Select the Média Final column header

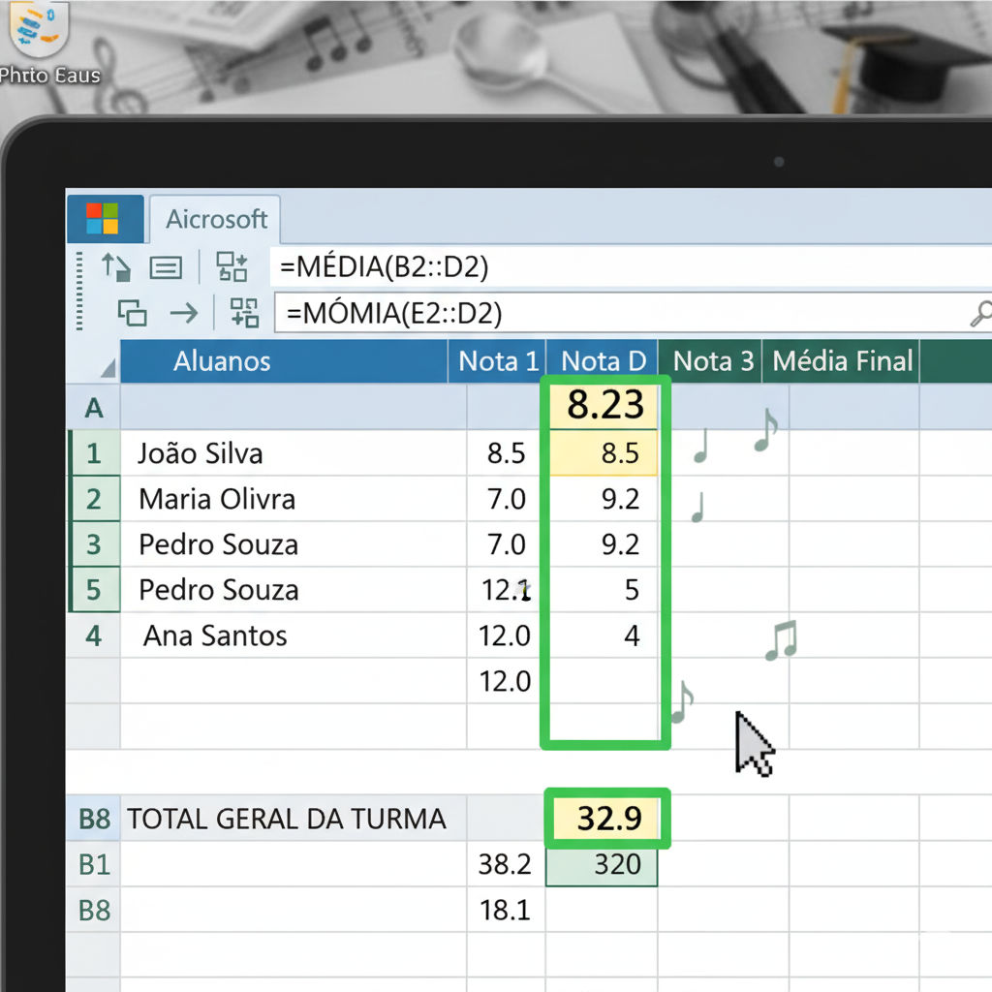pos(842,362)
